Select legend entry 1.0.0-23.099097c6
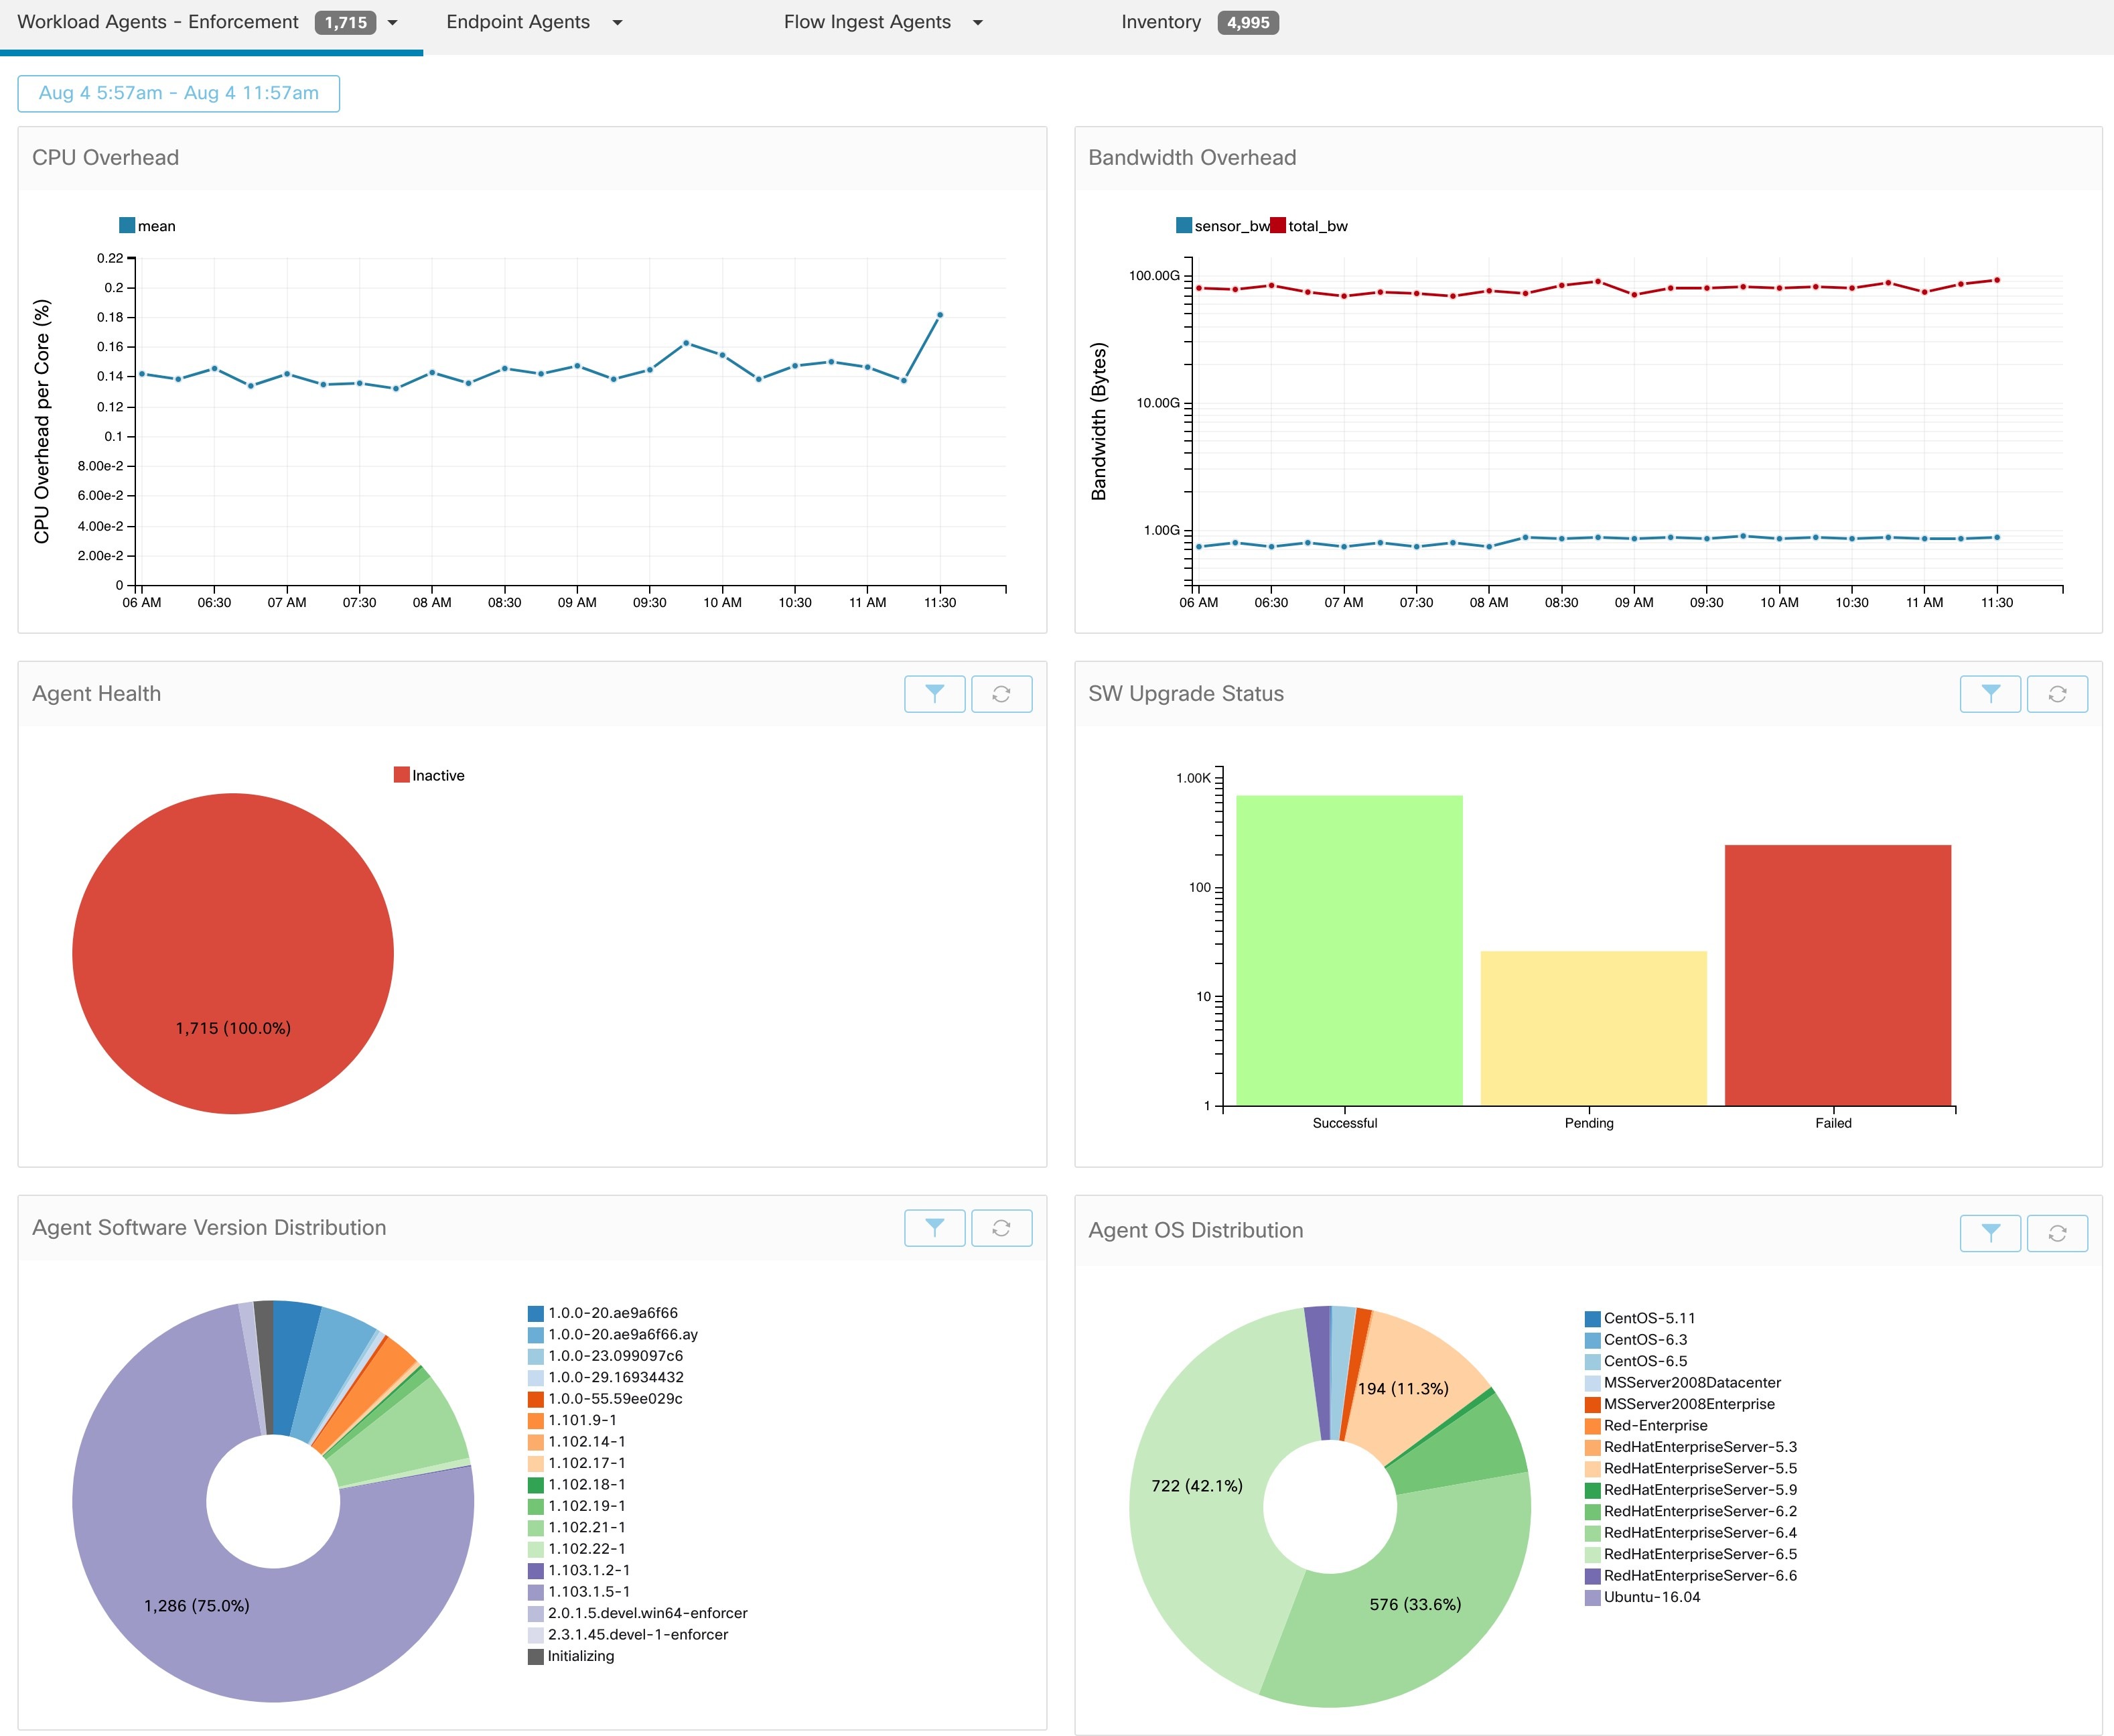 coord(606,1356)
